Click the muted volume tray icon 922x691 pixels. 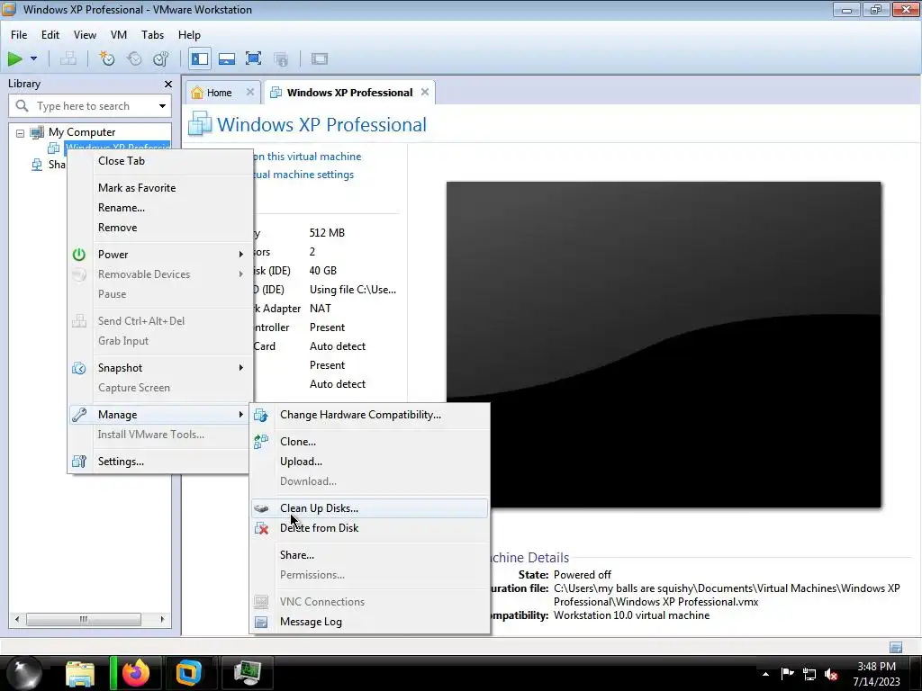[831, 674]
